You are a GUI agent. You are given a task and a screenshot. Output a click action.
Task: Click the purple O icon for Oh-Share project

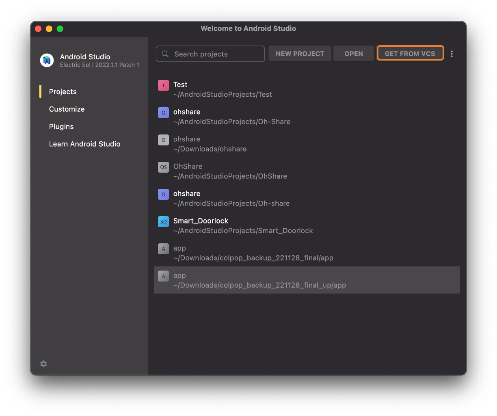163,113
